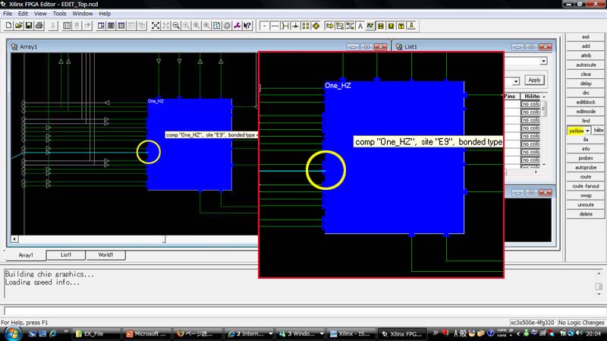Switch to the EX_File taskbar item
Viewport: 607px width, 341px height.
point(95,333)
